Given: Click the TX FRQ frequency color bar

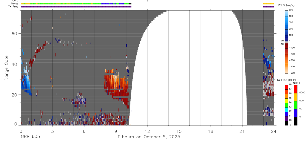Looking at the screenshot, I should tap(286, 105).
